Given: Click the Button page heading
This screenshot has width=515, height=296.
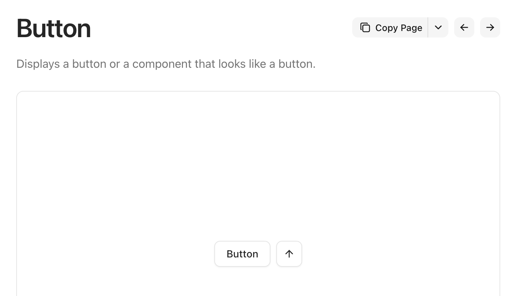Looking at the screenshot, I should pyautogui.click(x=53, y=28).
